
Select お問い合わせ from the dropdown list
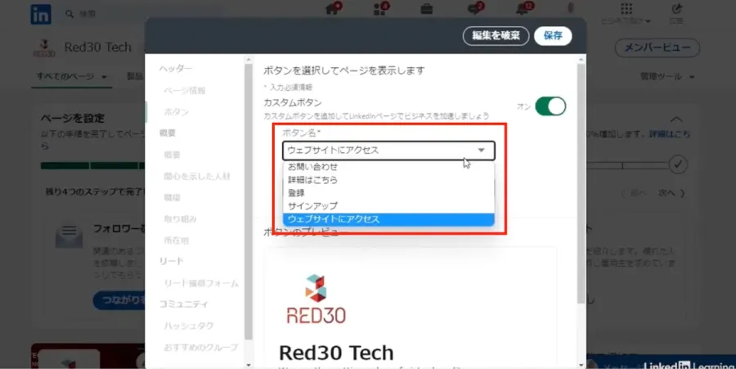click(x=388, y=167)
